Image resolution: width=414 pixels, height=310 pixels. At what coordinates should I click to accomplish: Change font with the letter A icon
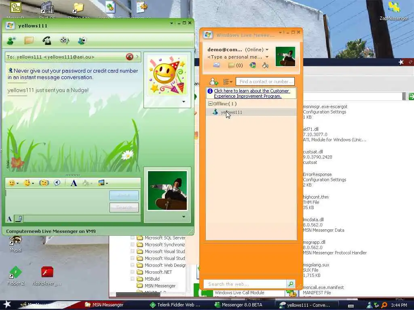pyautogui.click(x=74, y=183)
